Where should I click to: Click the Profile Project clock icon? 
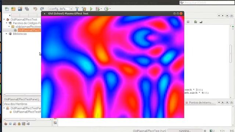[x=106, y=9]
